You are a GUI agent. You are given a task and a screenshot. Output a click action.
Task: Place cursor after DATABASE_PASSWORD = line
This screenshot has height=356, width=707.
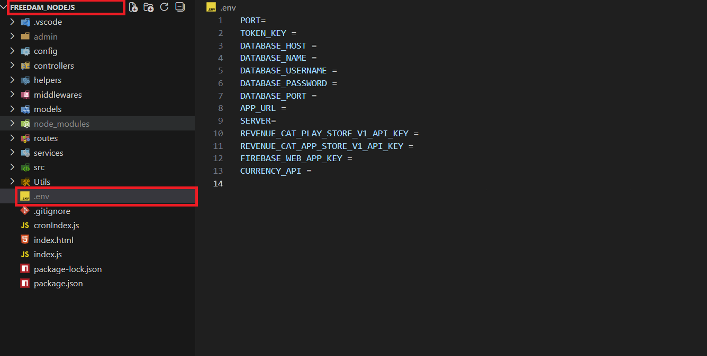tap(338, 83)
